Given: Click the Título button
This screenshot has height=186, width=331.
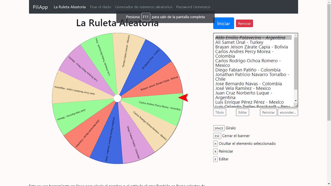Looking at the screenshot, I should [x=220, y=112].
